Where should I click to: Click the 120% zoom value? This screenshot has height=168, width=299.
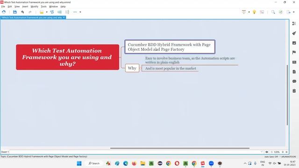pyautogui.click(x=277, y=152)
